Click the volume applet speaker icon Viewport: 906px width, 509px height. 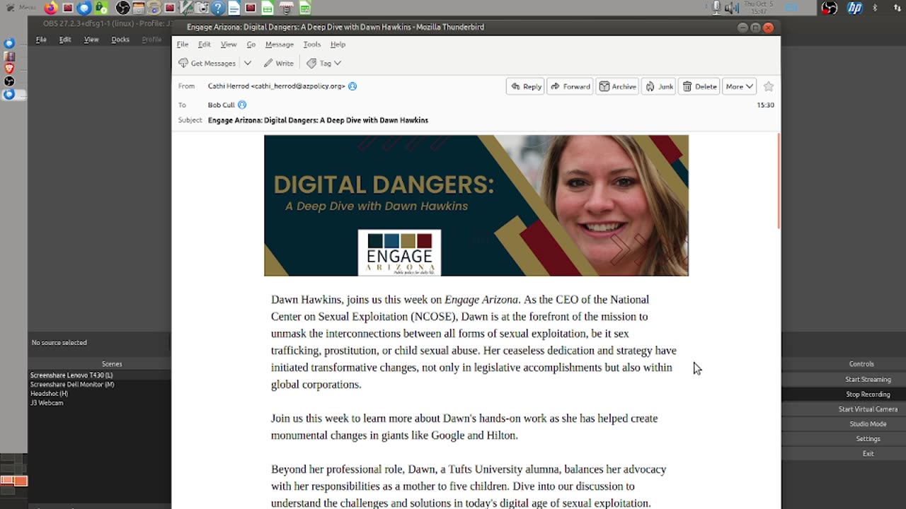[x=733, y=8]
